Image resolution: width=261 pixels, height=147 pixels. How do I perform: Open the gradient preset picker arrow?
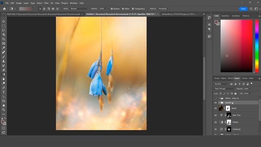pos(33,9)
